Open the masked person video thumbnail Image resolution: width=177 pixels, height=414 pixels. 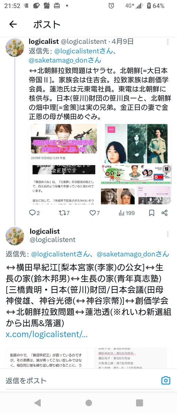64,143
